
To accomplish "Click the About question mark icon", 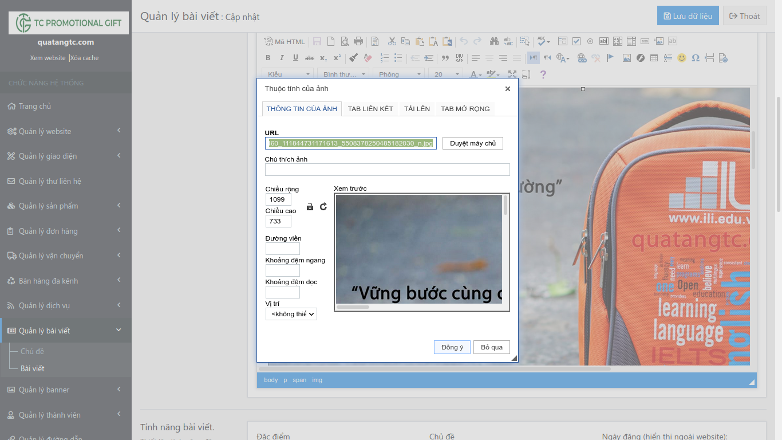I will pyautogui.click(x=543, y=74).
